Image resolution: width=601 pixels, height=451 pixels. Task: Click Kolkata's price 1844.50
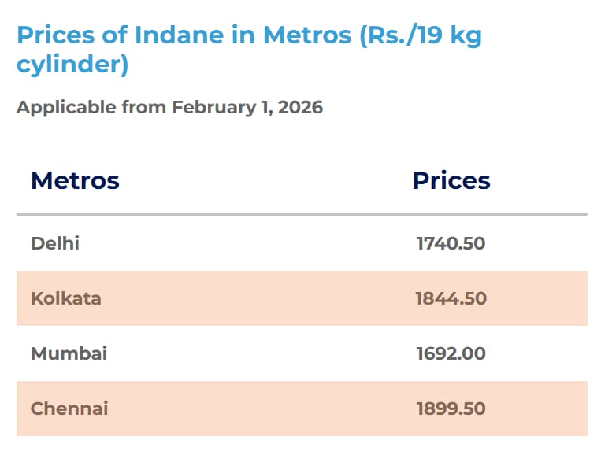pyautogui.click(x=451, y=298)
